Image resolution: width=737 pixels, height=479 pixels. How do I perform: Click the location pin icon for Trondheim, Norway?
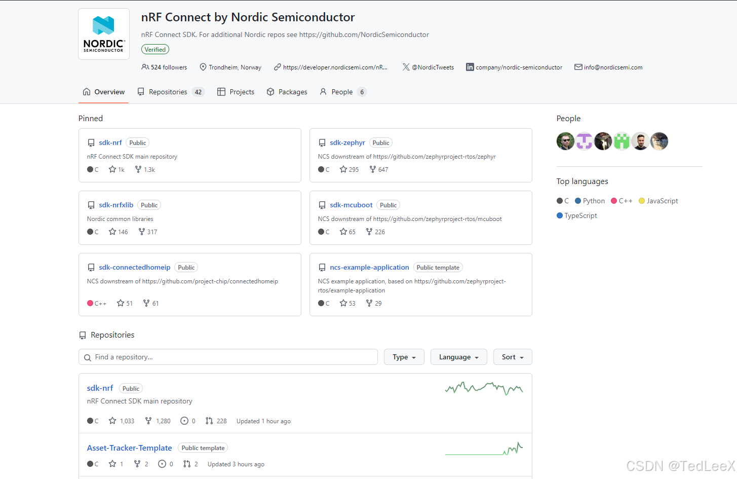tap(203, 66)
